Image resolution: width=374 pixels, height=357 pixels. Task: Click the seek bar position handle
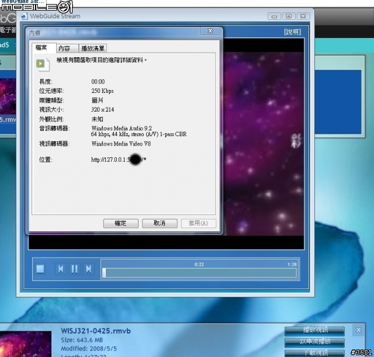[104, 273]
